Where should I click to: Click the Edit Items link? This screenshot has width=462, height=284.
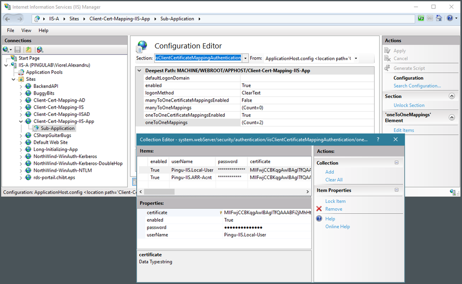pyautogui.click(x=404, y=130)
